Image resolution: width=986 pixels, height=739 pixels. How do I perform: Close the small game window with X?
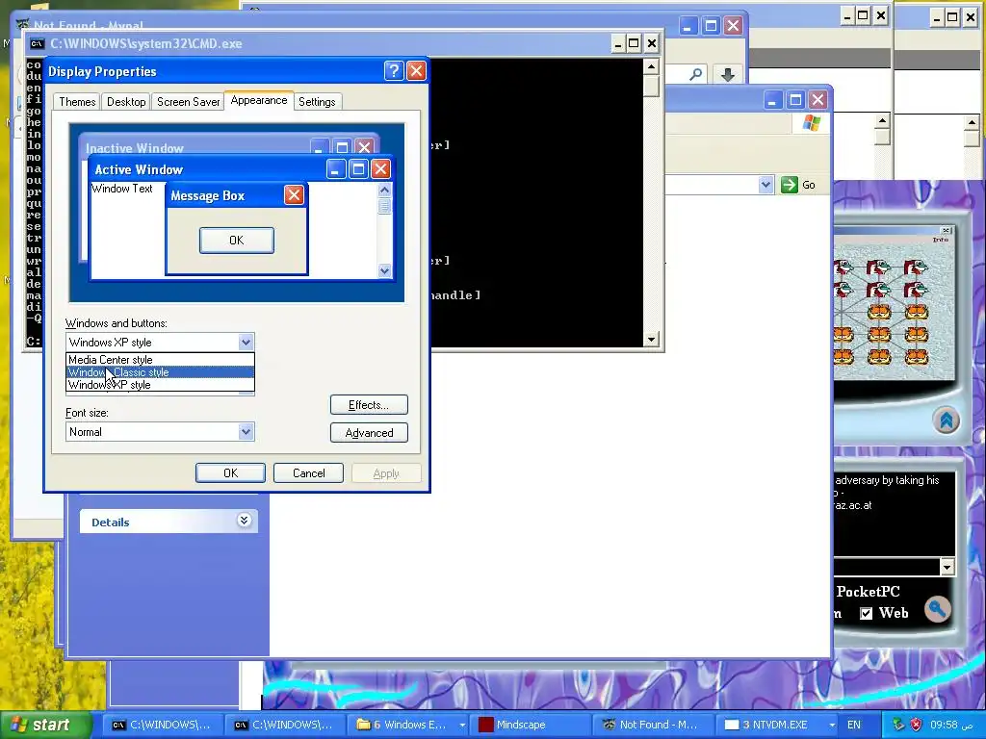(946, 231)
